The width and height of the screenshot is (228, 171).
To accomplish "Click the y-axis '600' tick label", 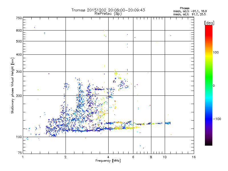I will point(19,30).
